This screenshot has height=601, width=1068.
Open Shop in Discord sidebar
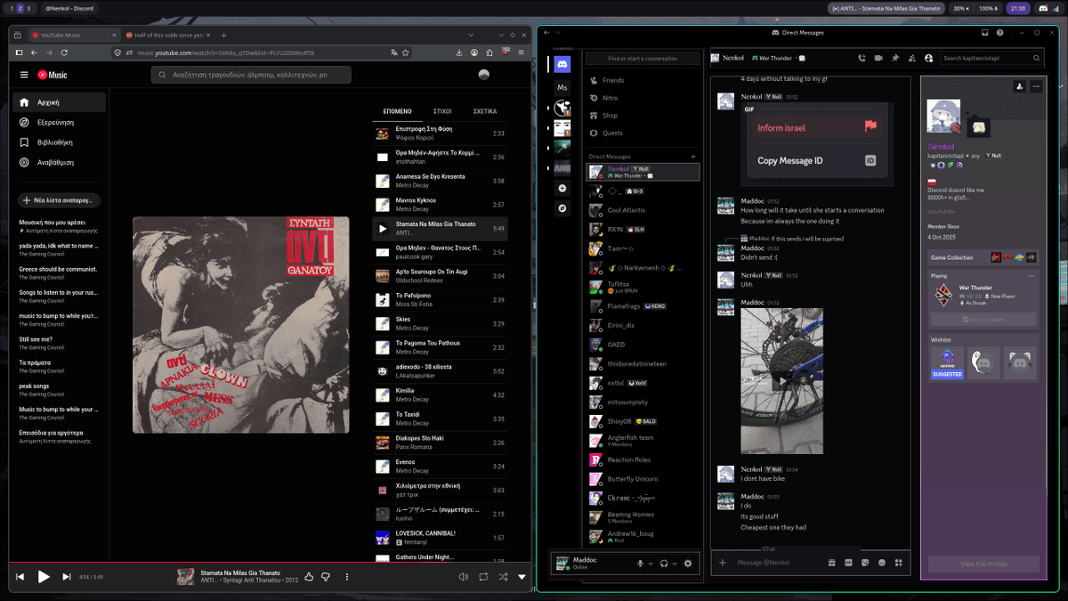click(643, 115)
